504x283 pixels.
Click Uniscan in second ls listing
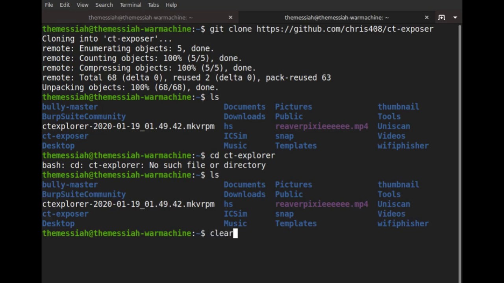point(394,204)
